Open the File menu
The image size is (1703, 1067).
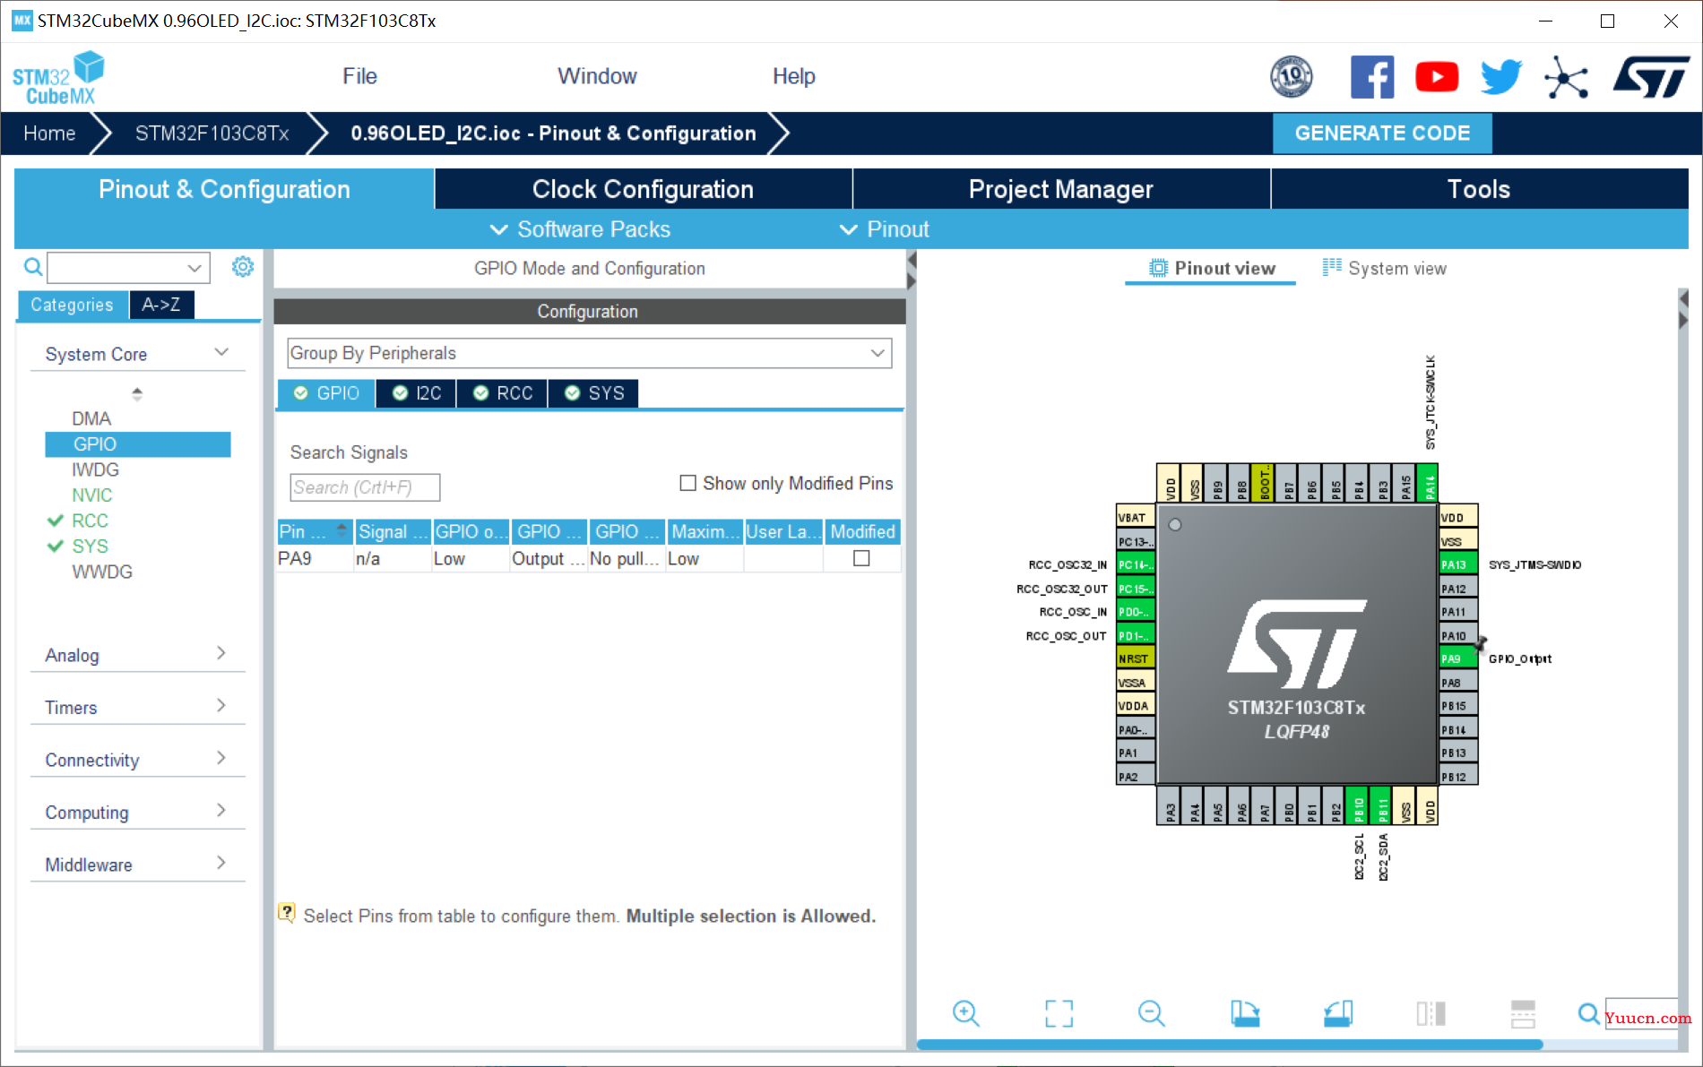(x=359, y=76)
